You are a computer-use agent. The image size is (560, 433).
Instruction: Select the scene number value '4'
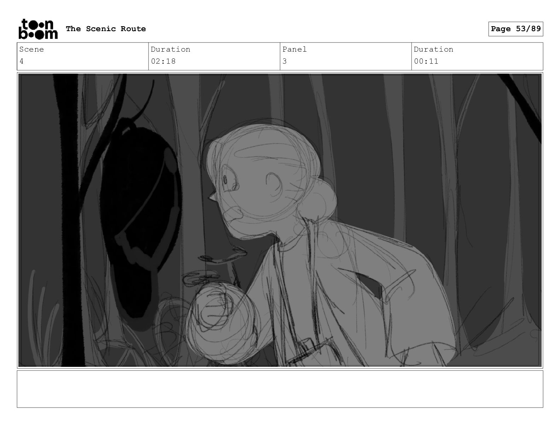click(22, 61)
